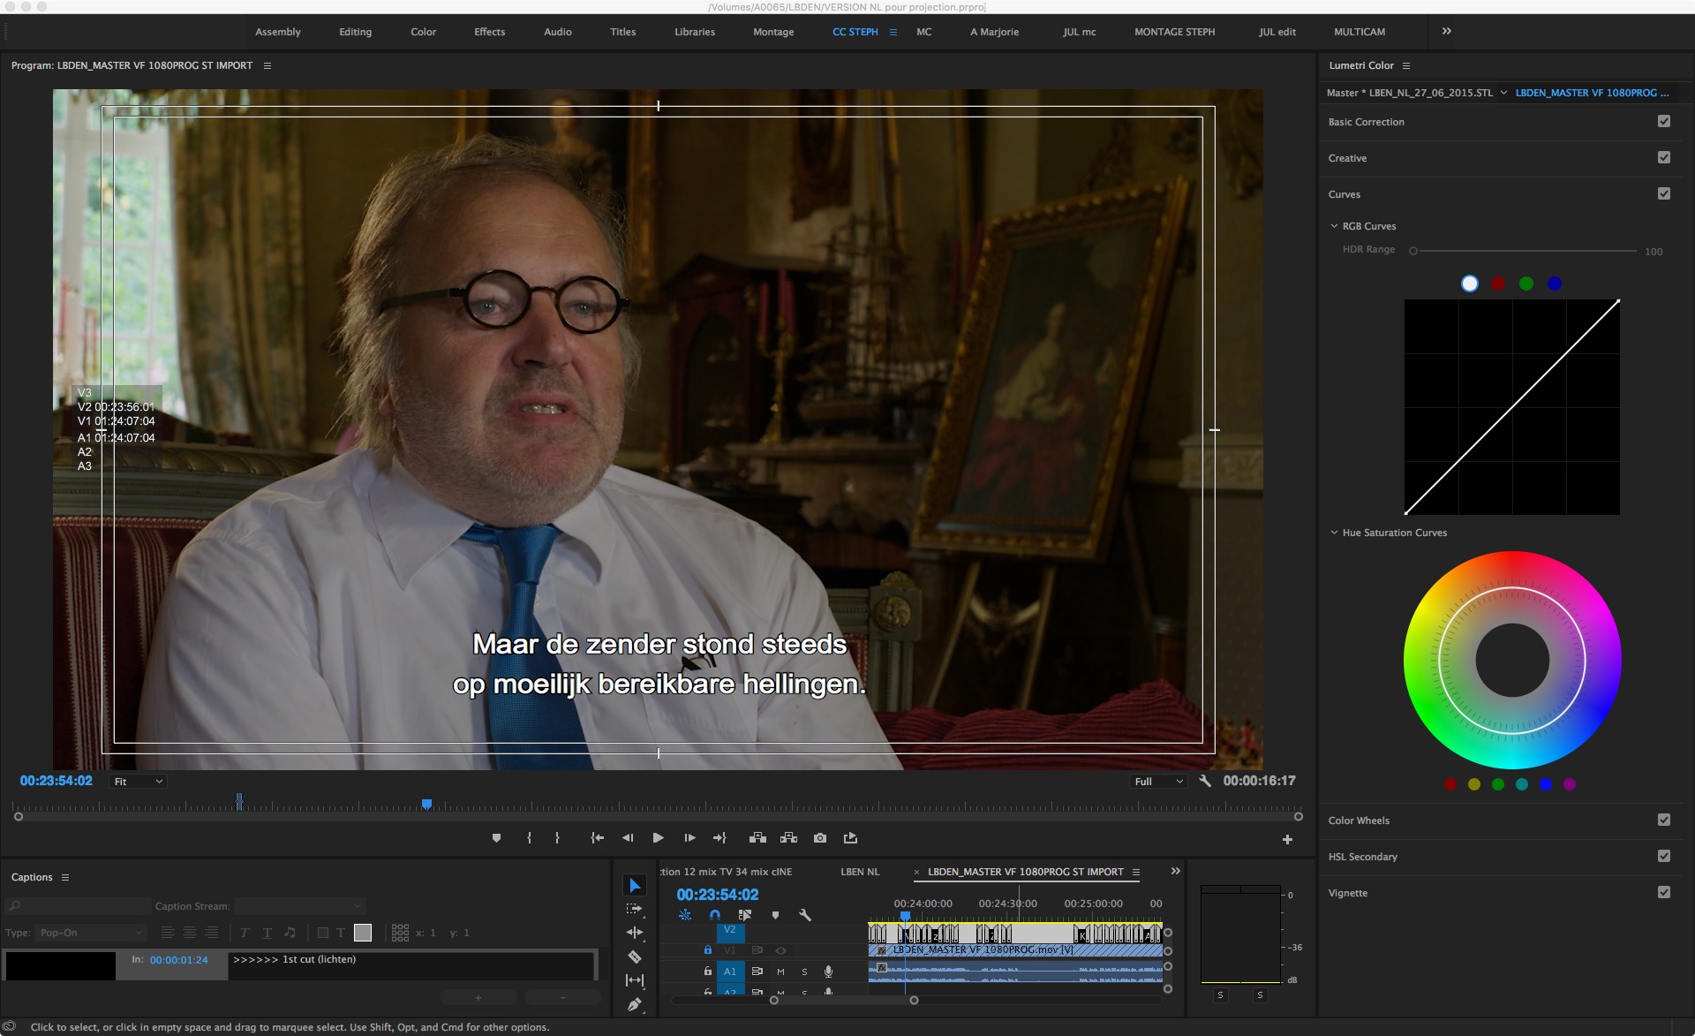1695x1036 pixels.
Task: Choose the Track Select Forward tool
Action: (635, 908)
